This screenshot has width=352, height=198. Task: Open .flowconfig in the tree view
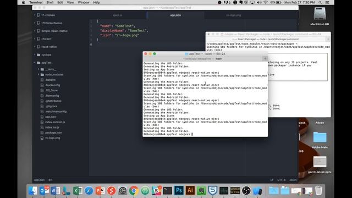(x=52, y=96)
